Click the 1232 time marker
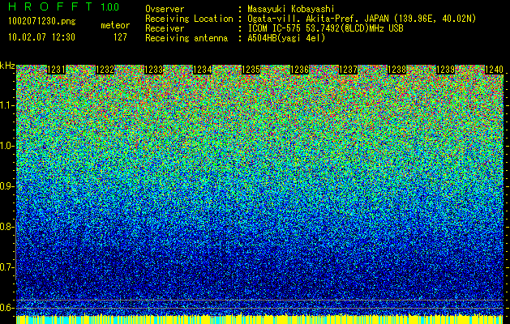 pyautogui.click(x=105, y=70)
